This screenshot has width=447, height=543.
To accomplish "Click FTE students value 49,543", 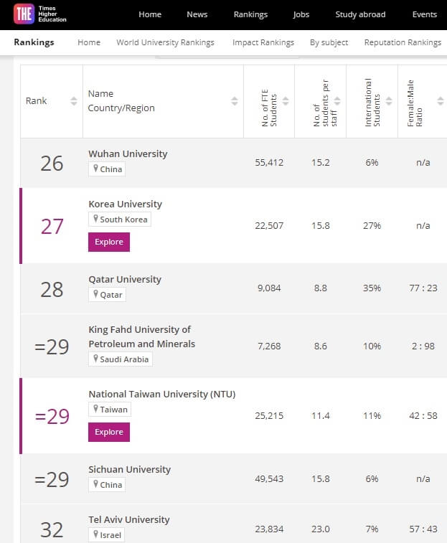I will pos(269,478).
